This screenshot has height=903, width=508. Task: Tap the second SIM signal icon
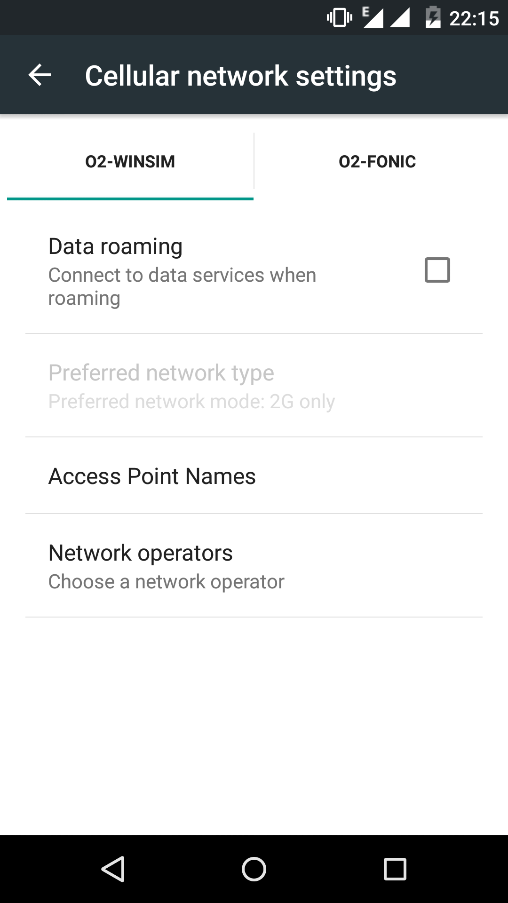click(x=400, y=18)
